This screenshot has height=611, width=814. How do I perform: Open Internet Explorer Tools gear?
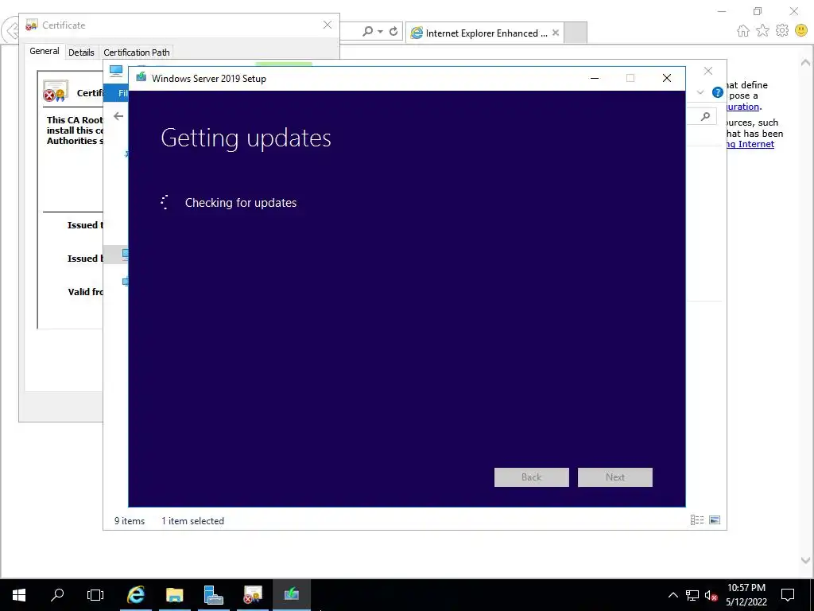pos(782,31)
